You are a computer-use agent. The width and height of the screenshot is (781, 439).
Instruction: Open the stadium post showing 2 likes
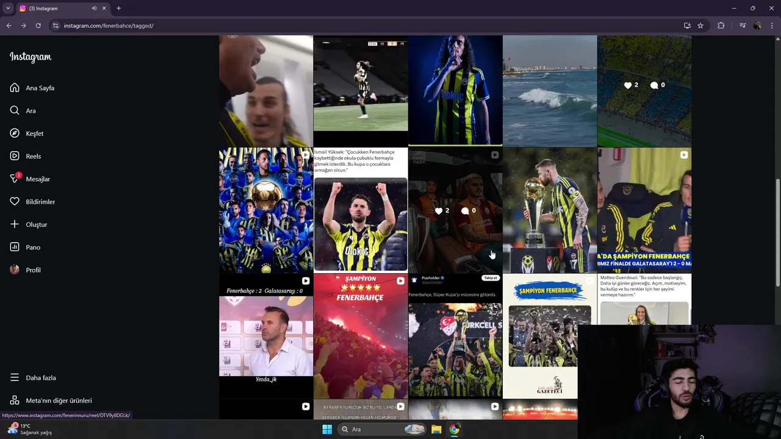click(x=644, y=90)
